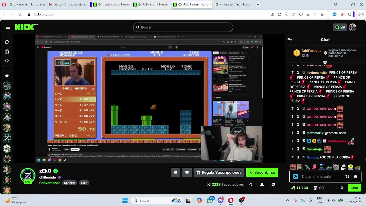Show hidden system tray icons chevron

[x=287, y=201]
